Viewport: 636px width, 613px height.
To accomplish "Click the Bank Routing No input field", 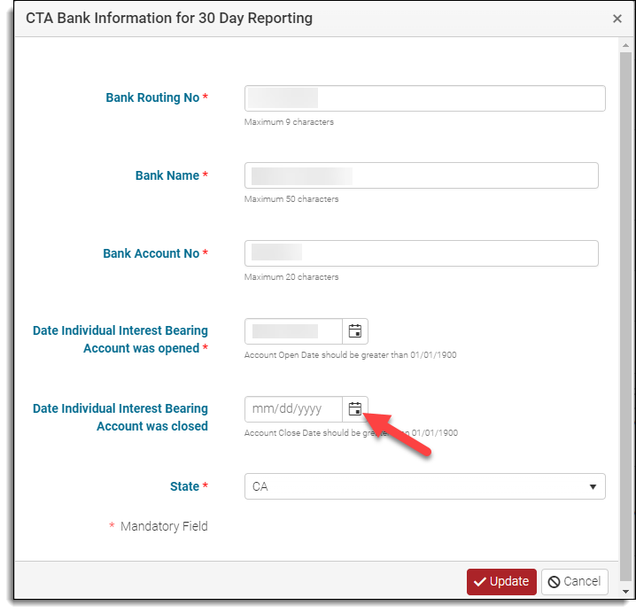I will [424, 98].
